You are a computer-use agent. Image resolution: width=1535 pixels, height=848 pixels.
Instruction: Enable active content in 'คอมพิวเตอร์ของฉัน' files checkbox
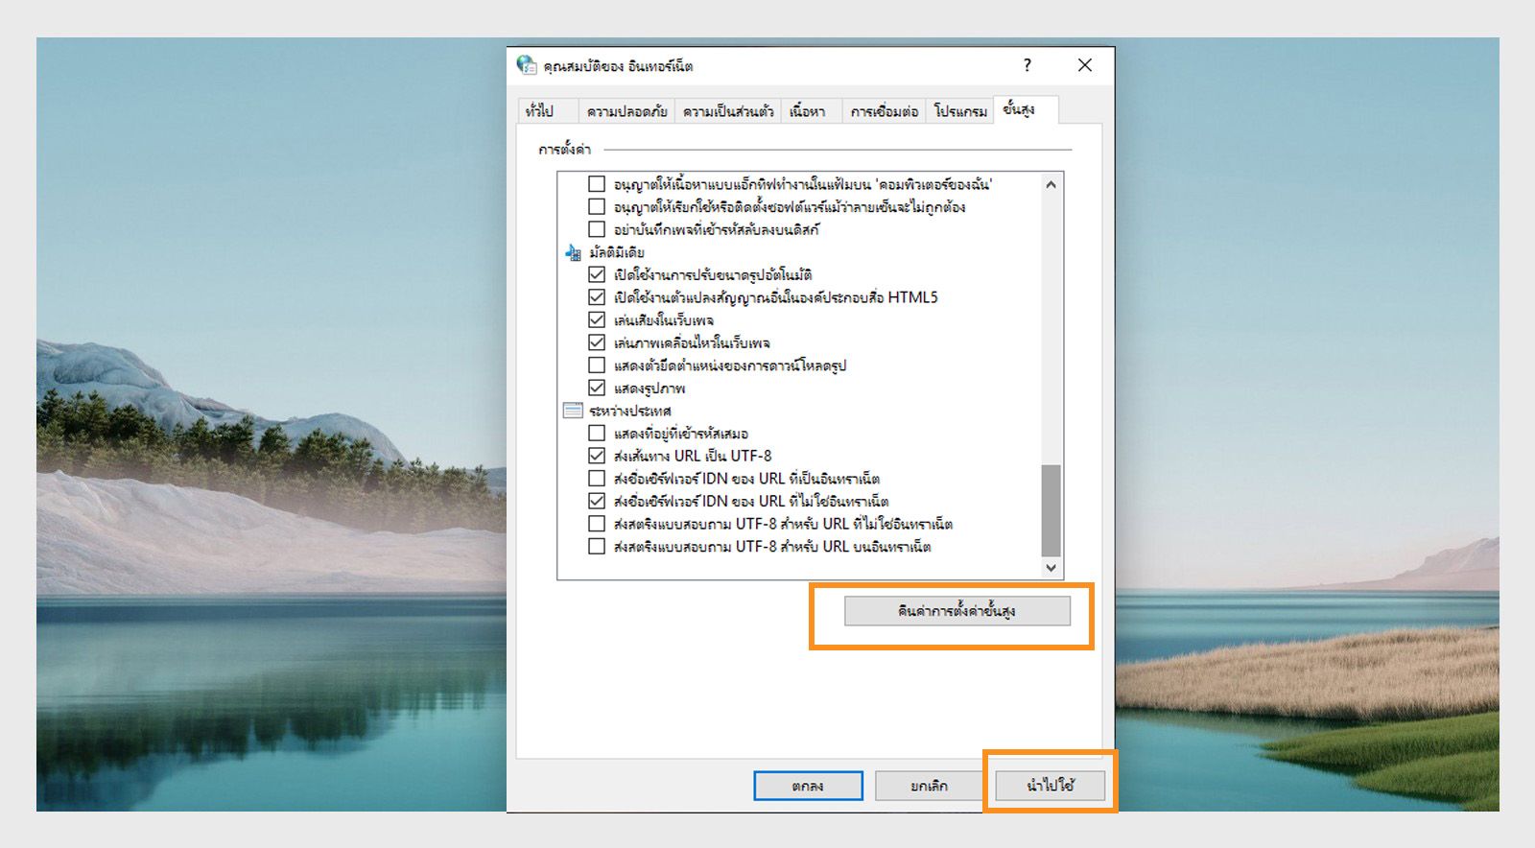pos(597,183)
